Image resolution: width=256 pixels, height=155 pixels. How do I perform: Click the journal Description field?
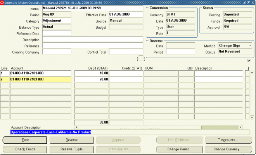(x=93, y=39)
